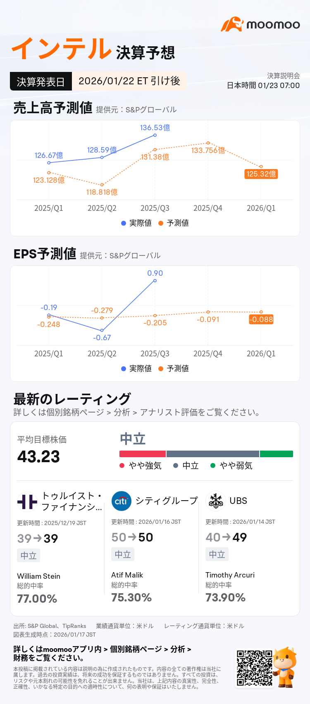
Task: Click the 2025/Q3 axis label in EPS chart
Action: click(155, 354)
